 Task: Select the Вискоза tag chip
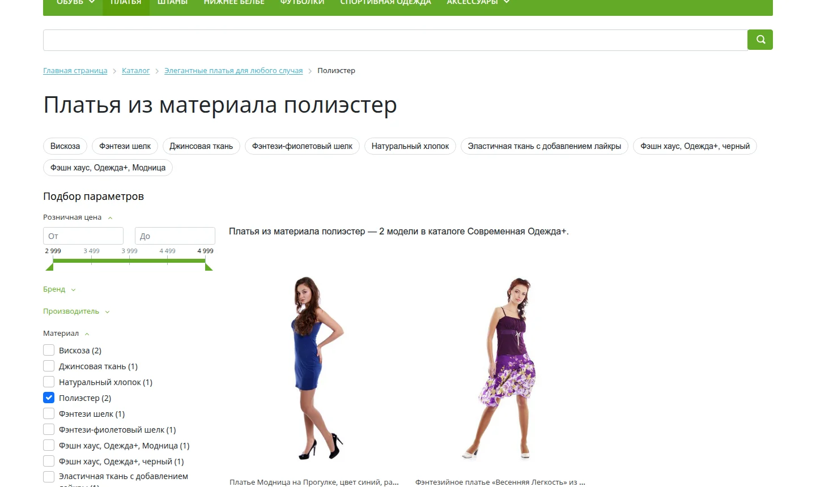pos(65,146)
